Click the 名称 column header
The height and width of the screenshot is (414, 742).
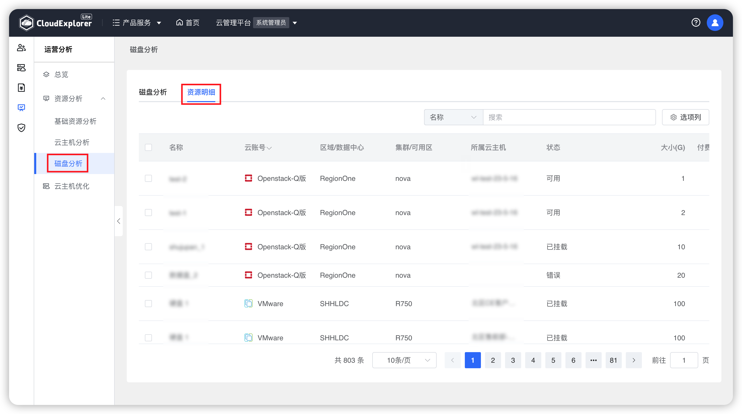click(x=176, y=147)
